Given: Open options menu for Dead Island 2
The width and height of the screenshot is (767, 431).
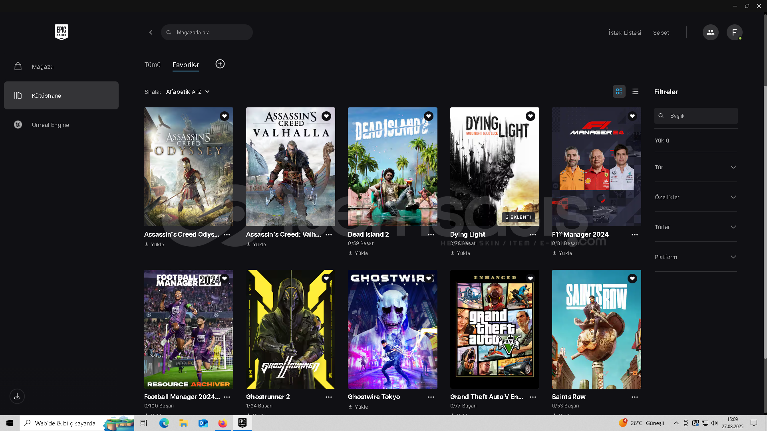Looking at the screenshot, I should pyautogui.click(x=431, y=235).
